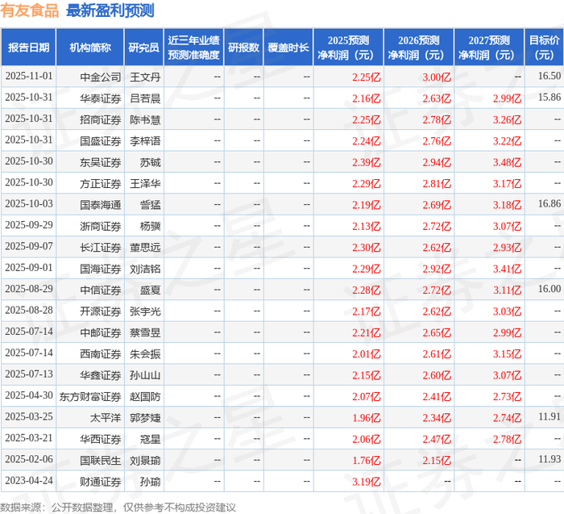564x514 pixels.
Task: Select the 研报数 column header
Action: click(x=243, y=47)
